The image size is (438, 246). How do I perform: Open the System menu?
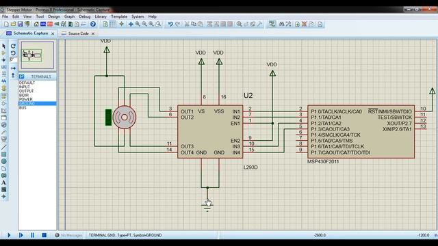pyautogui.click(x=138, y=16)
